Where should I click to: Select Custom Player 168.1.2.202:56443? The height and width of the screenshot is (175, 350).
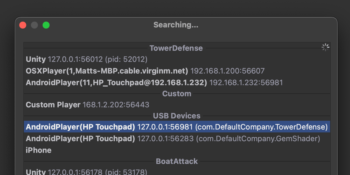pyautogui.click(x=87, y=105)
